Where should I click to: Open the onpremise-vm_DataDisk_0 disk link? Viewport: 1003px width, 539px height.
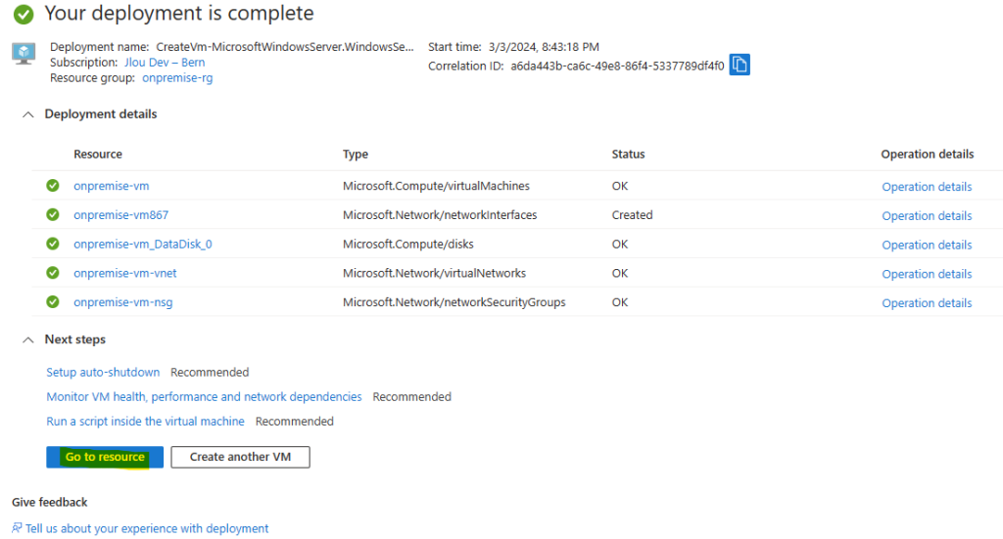point(143,244)
